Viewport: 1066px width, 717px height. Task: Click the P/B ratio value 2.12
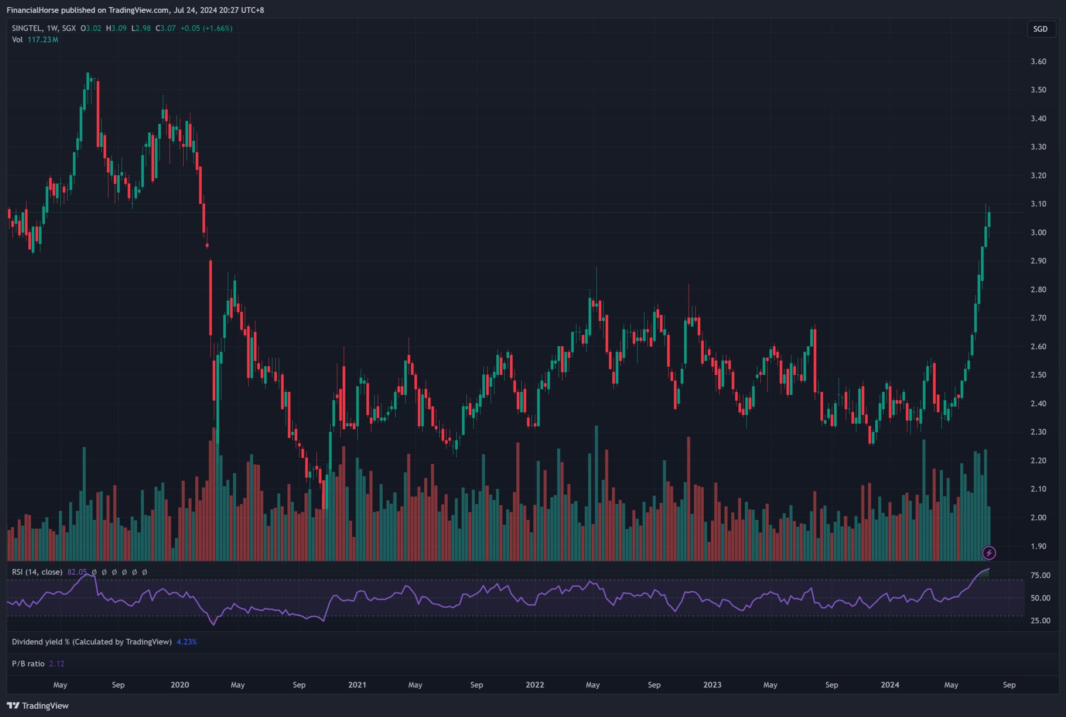coord(57,664)
